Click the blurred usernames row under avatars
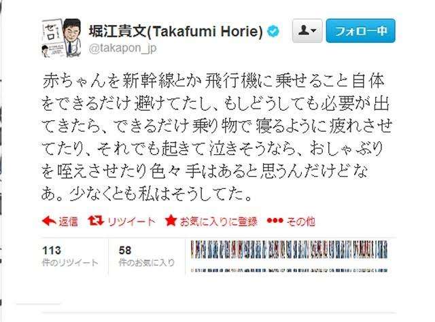The image size is (435, 322). [289, 270]
